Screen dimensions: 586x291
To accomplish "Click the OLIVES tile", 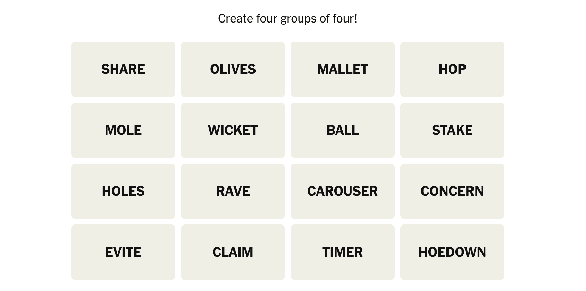I will 233,69.
